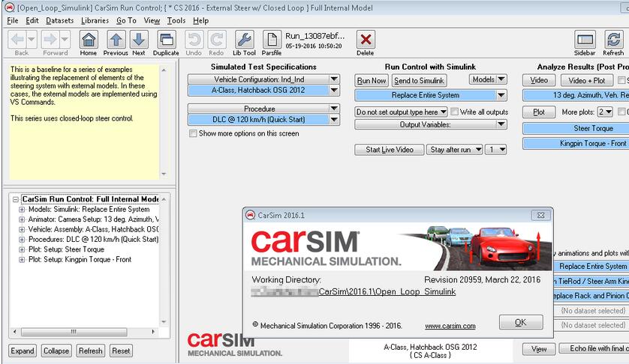Start Live Video

tap(389, 149)
